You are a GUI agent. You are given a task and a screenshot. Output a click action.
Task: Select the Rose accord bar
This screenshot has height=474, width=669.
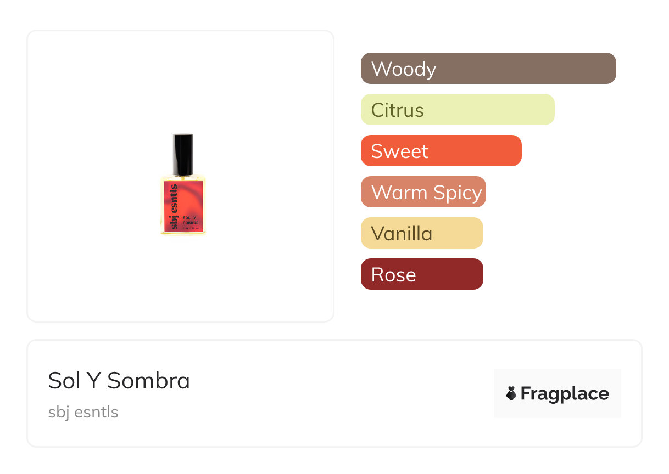point(421,274)
